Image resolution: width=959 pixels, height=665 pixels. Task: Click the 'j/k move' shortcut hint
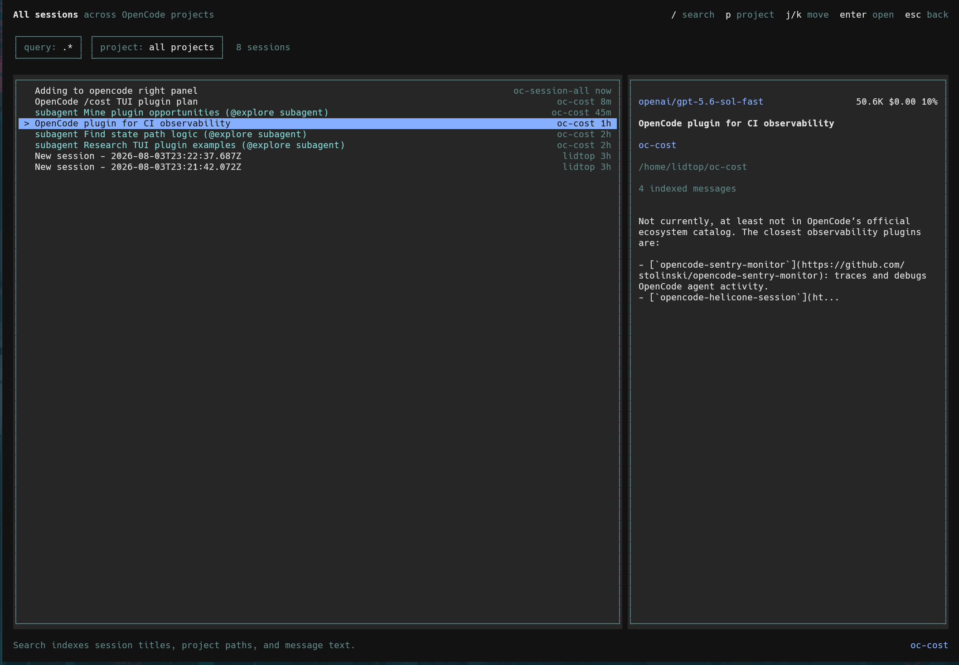[807, 15]
